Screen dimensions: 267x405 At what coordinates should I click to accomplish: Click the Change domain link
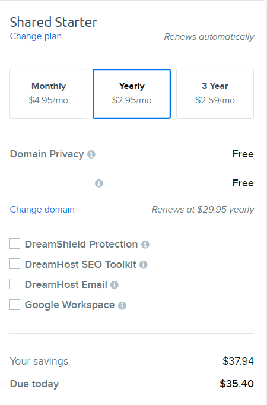click(x=42, y=210)
